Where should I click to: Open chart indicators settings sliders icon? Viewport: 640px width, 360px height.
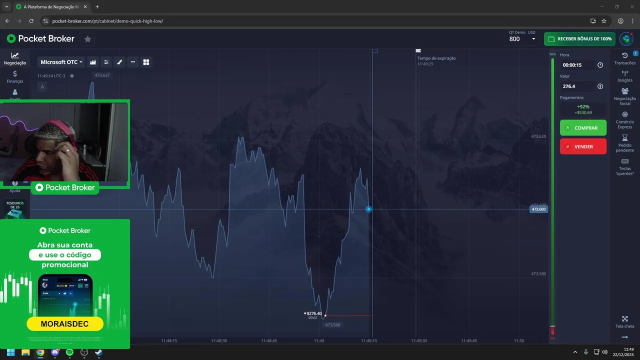(x=106, y=62)
